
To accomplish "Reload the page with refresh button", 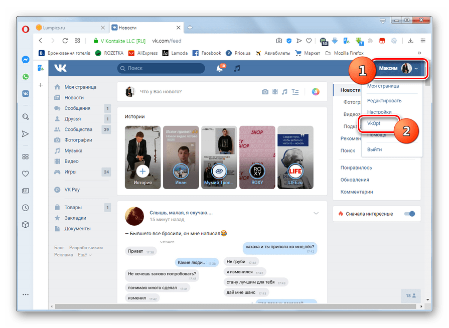I will pyautogui.click(x=65, y=41).
